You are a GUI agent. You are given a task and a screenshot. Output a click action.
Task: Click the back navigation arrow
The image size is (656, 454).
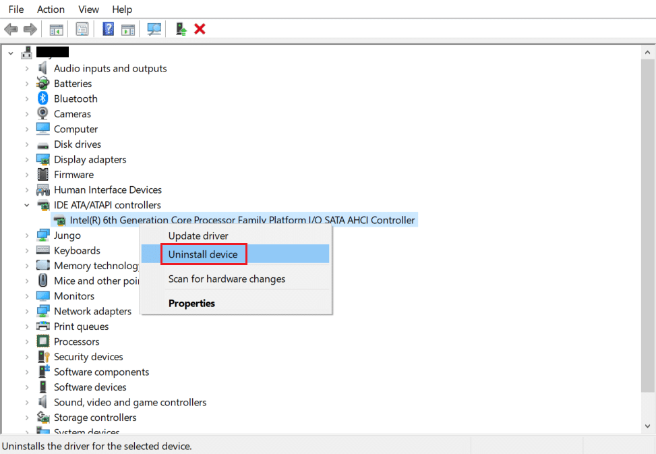[11, 28]
